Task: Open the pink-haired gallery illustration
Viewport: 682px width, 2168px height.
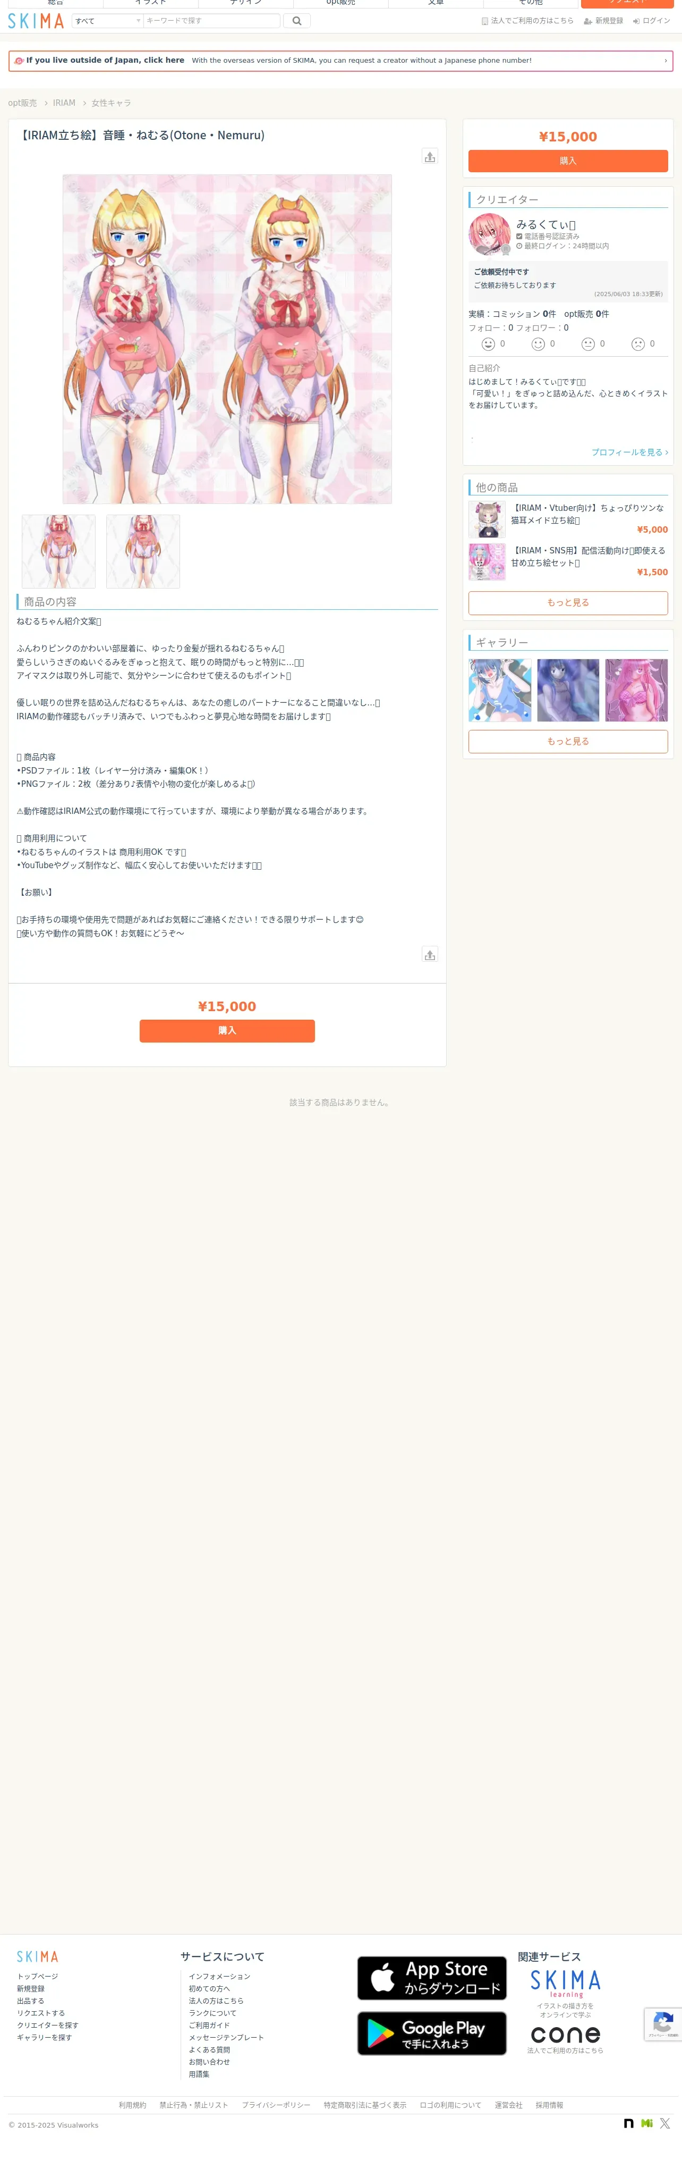Action: point(636,690)
